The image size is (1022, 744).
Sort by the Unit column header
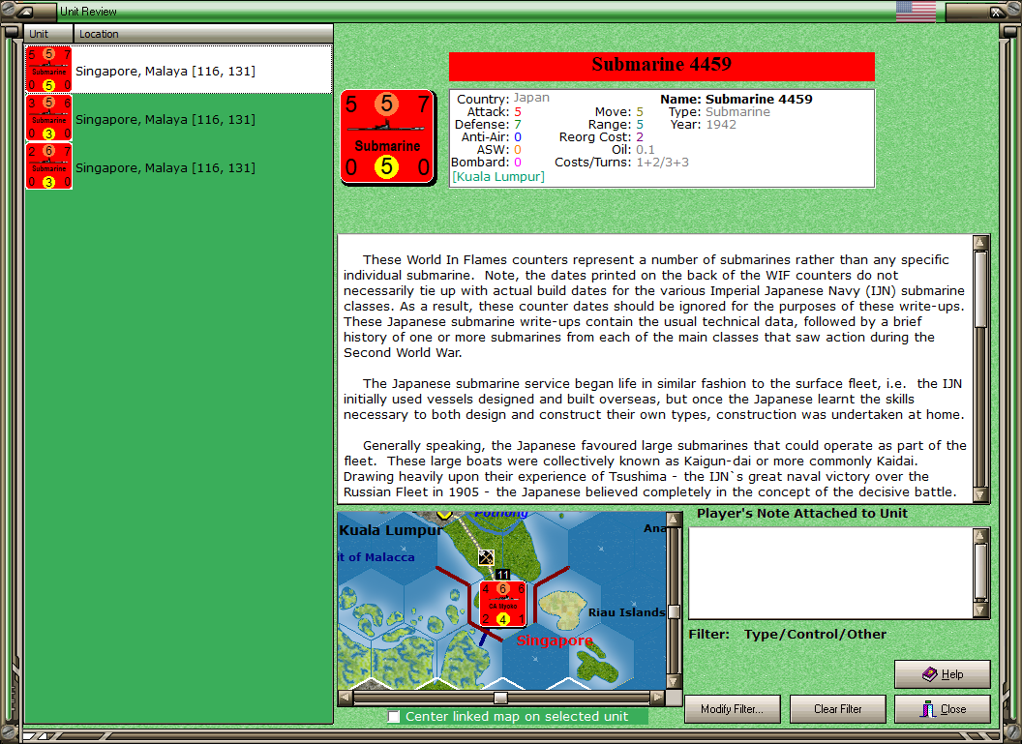pos(49,34)
